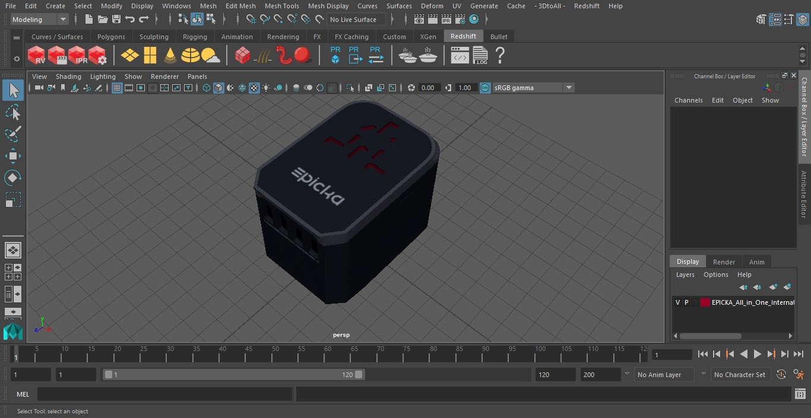Open character set running figure icon

(799, 375)
